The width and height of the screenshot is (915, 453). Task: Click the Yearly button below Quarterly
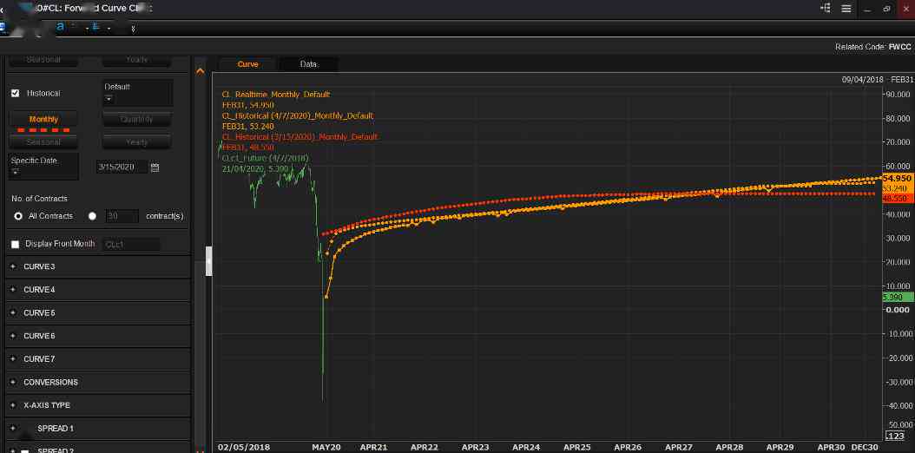coord(137,142)
